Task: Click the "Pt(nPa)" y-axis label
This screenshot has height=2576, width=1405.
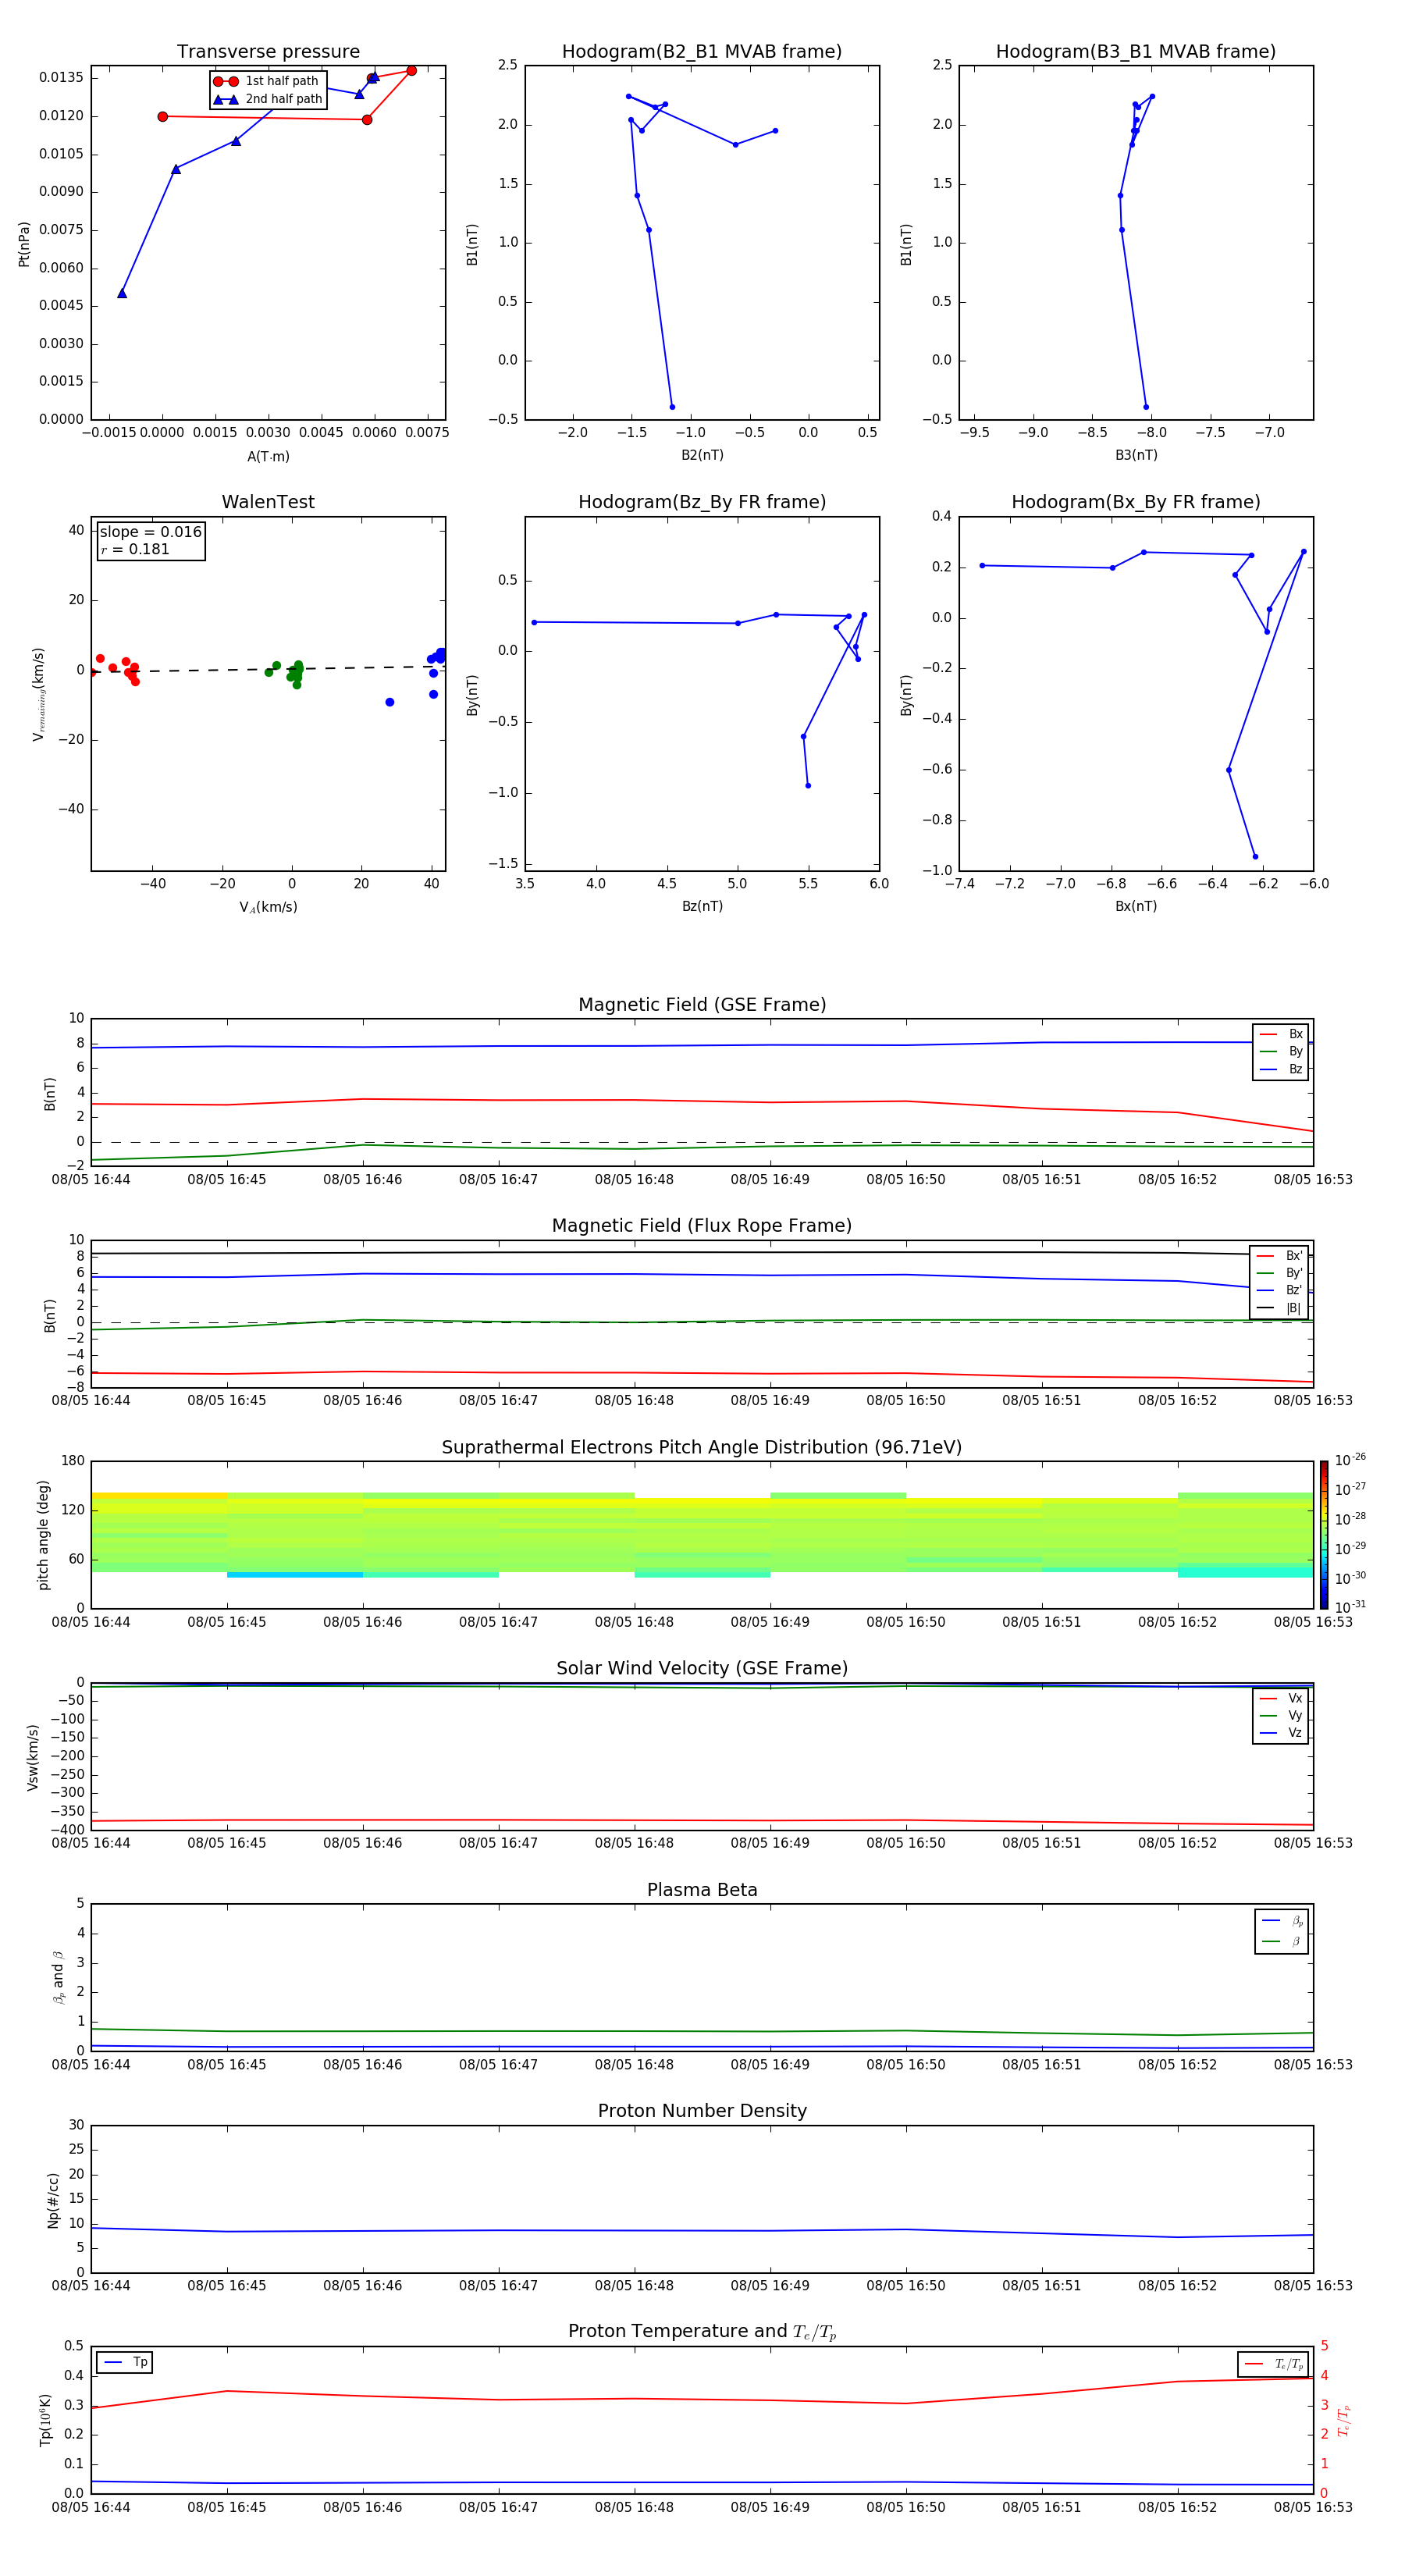Action: point(24,244)
